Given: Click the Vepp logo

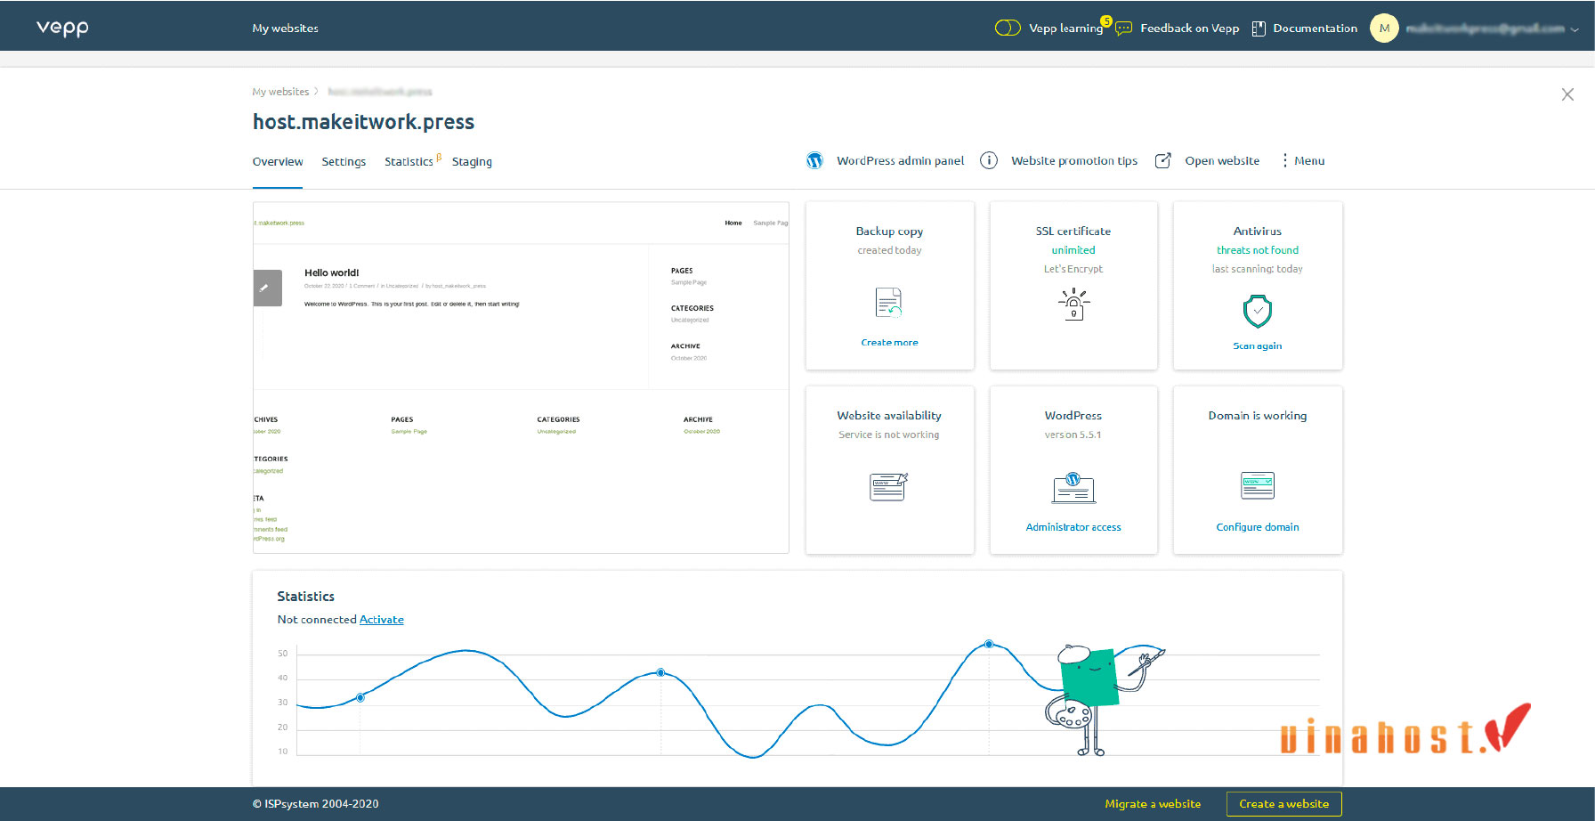Looking at the screenshot, I should pyautogui.click(x=62, y=28).
